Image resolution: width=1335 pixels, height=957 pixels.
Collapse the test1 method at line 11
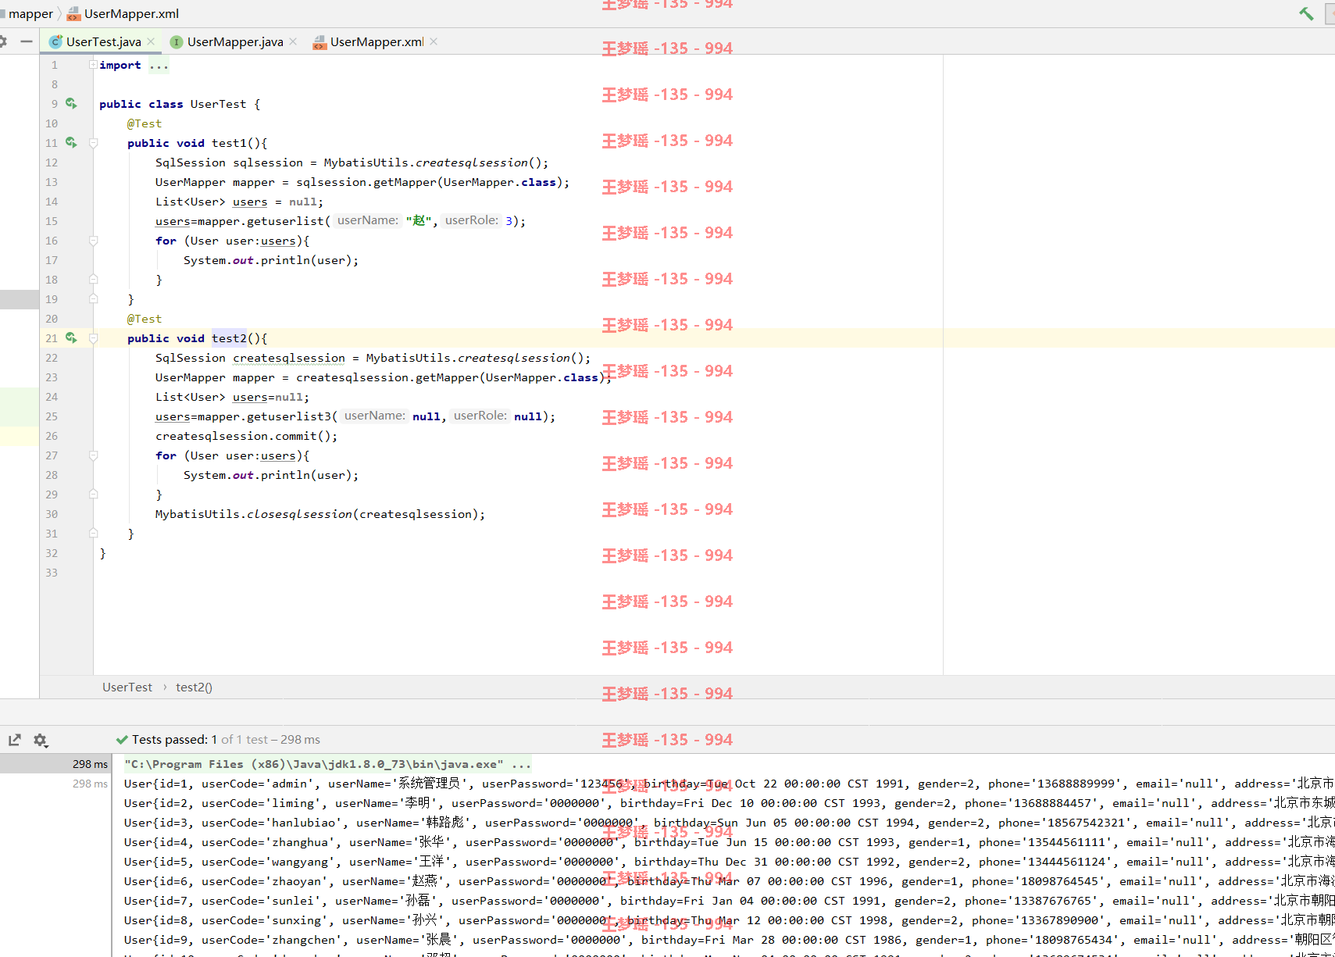(x=93, y=143)
